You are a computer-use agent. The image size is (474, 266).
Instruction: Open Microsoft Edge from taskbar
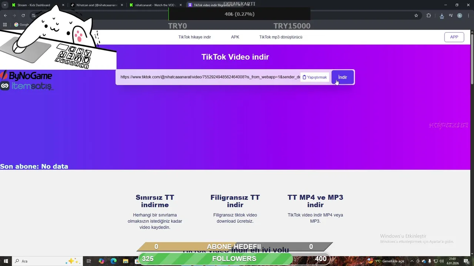pos(114,261)
